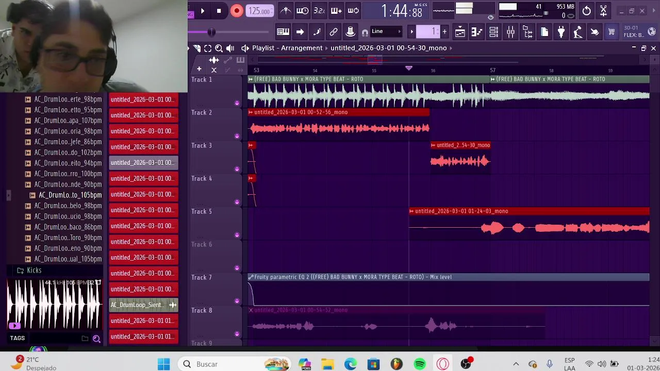The width and height of the screenshot is (660, 371).
Task: Select AC_DrumLoop_Sient.. picker item
Action: (x=143, y=305)
